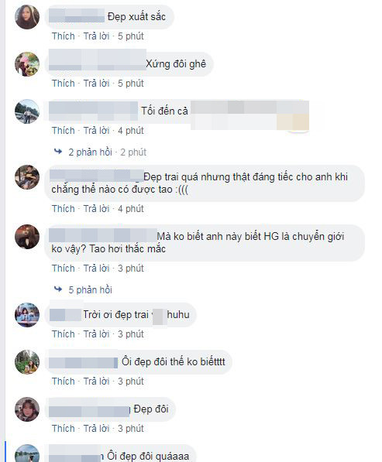Click the blurred commenter name before "Đẹp xuất sắc"
The height and width of the screenshot is (462, 382).
[77, 16]
